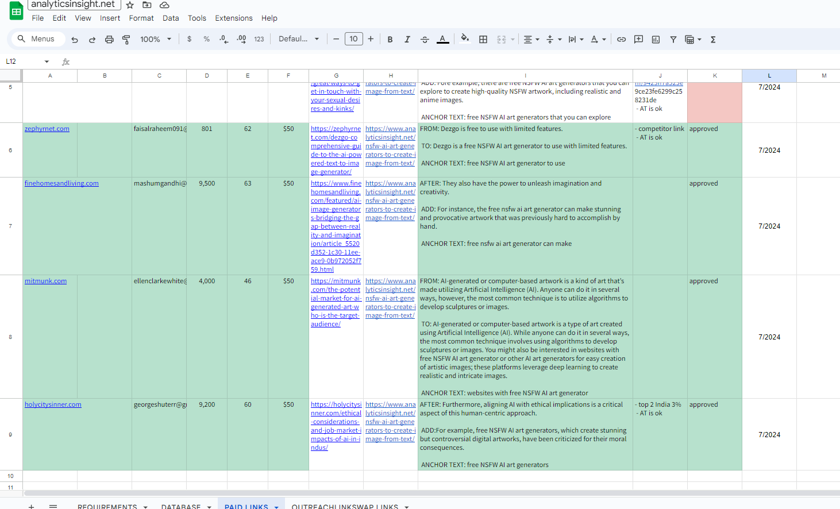Open the View menu
840x509 pixels.
(83, 18)
